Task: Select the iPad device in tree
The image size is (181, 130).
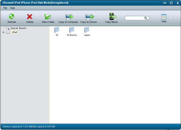Action: point(14,32)
